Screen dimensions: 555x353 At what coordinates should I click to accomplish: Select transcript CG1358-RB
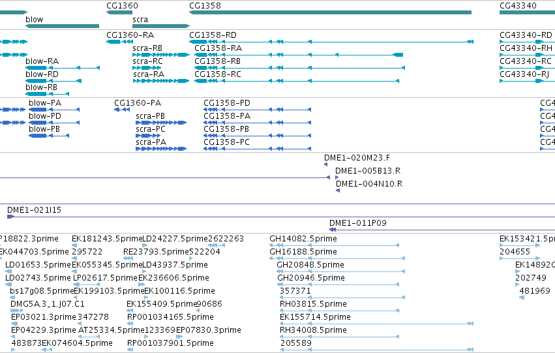coord(299,68)
